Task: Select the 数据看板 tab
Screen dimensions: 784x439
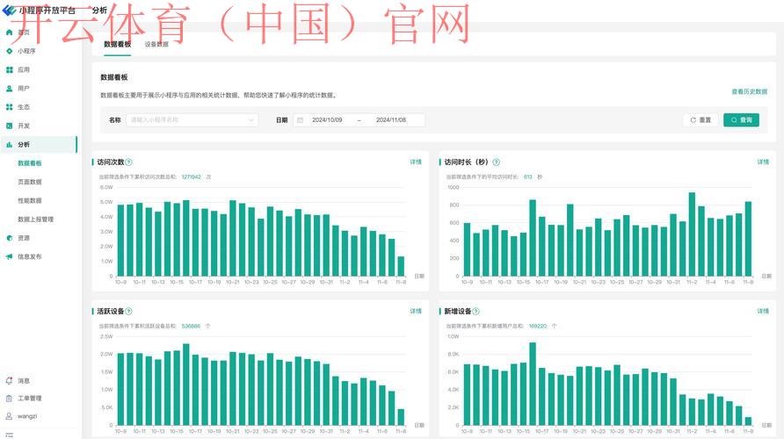Action: pos(118,44)
